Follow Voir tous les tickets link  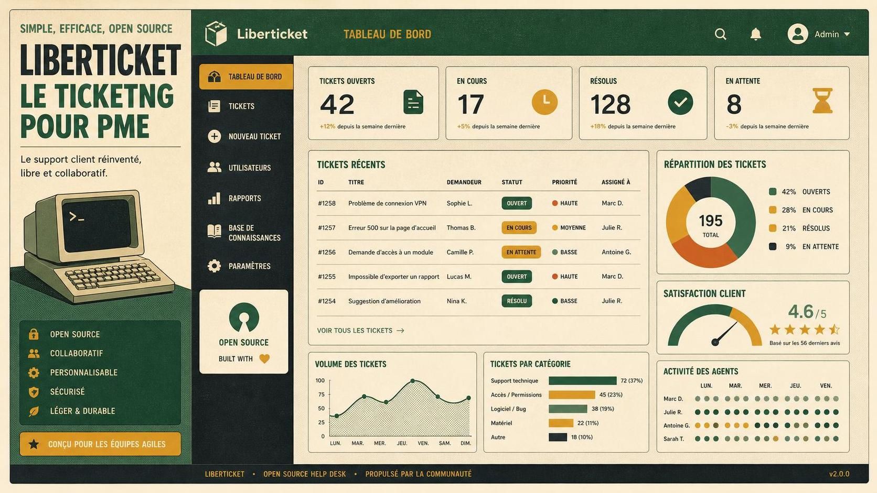(x=360, y=331)
